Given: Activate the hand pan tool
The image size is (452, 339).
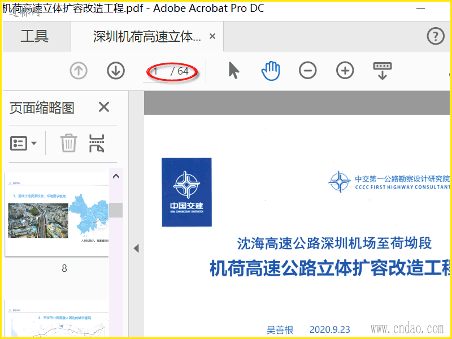Looking at the screenshot, I should click(271, 71).
